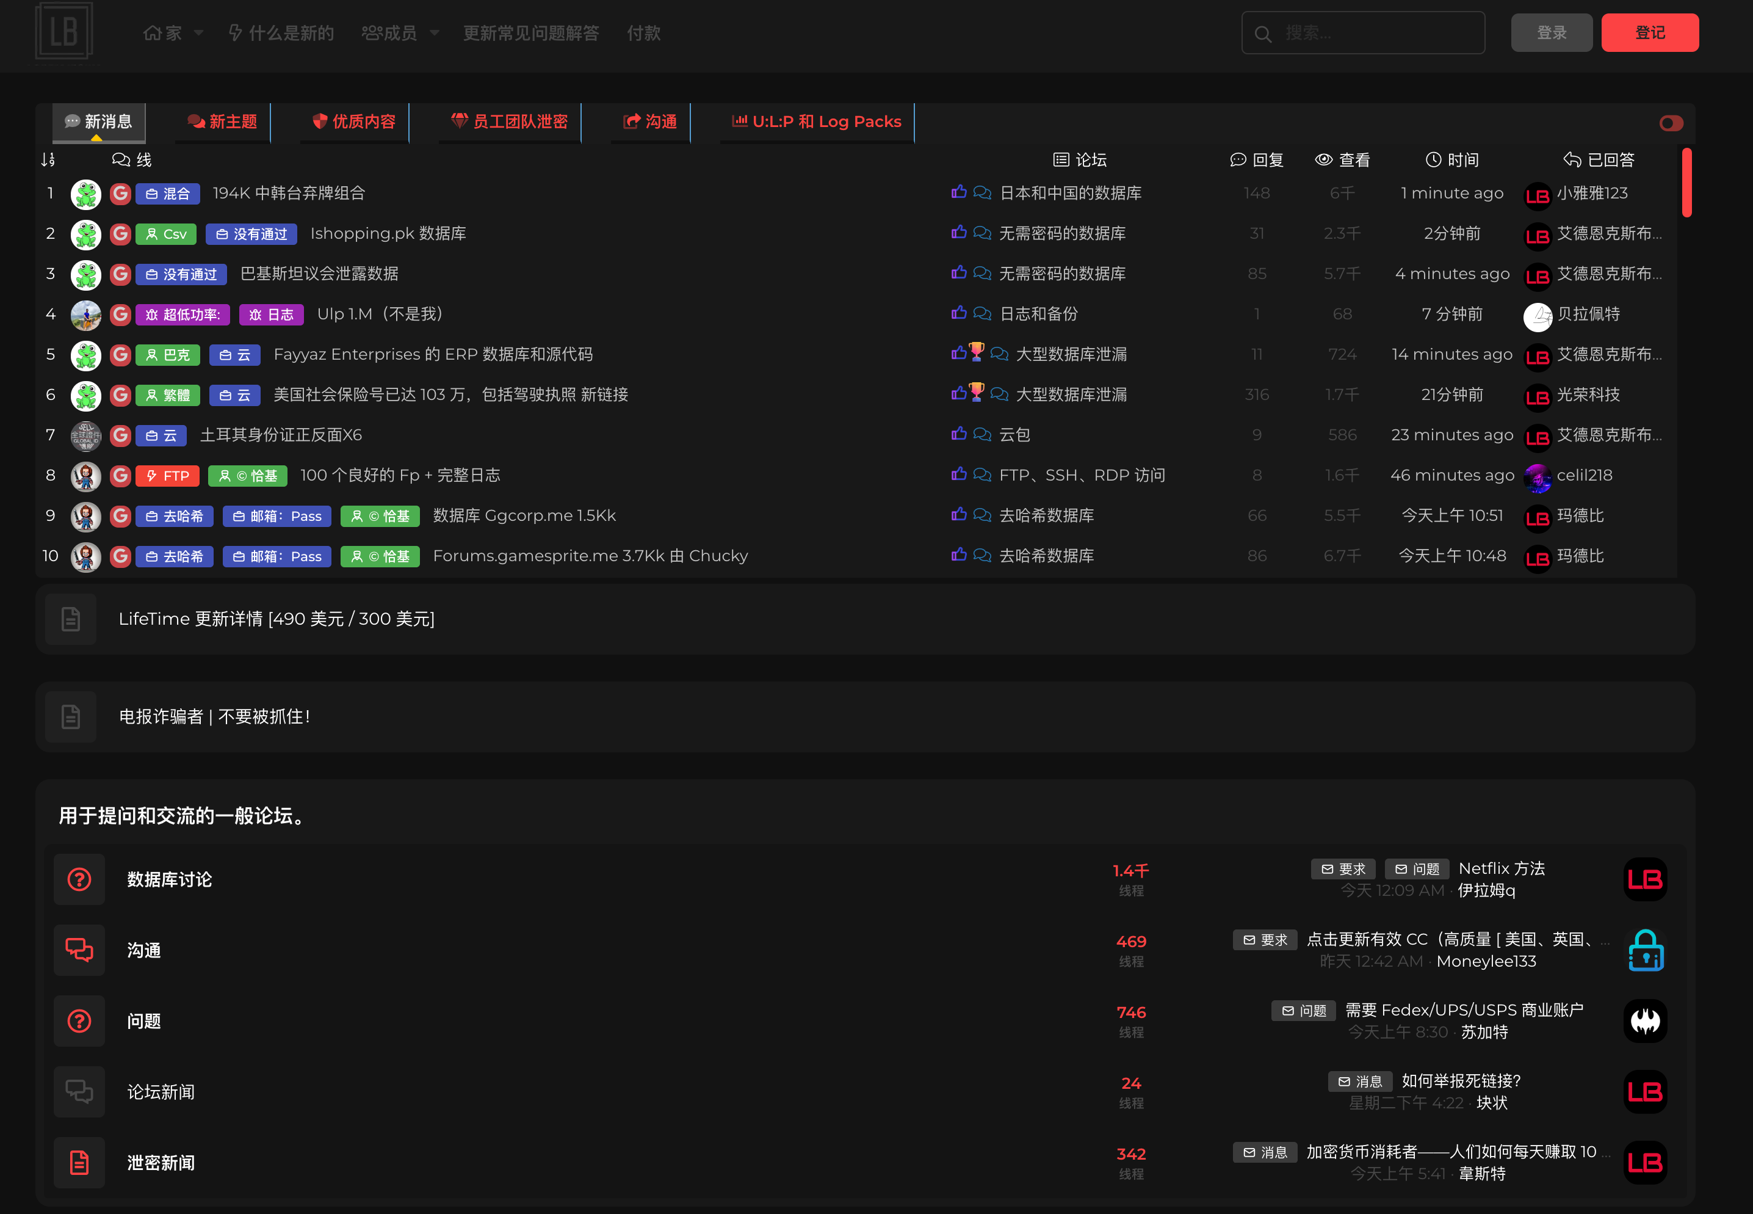
Task: Open the 员工团队泄密 tab
Action: point(509,122)
